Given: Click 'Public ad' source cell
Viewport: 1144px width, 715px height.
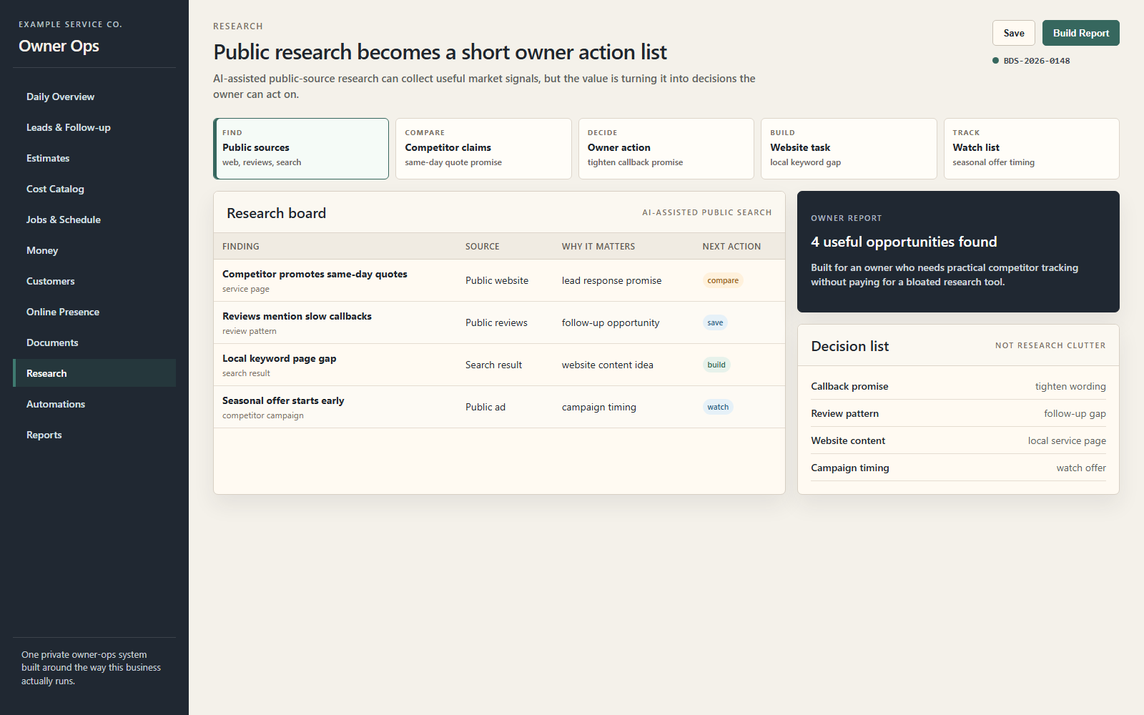Looking at the screenshot, I should [x=485, y=407].
